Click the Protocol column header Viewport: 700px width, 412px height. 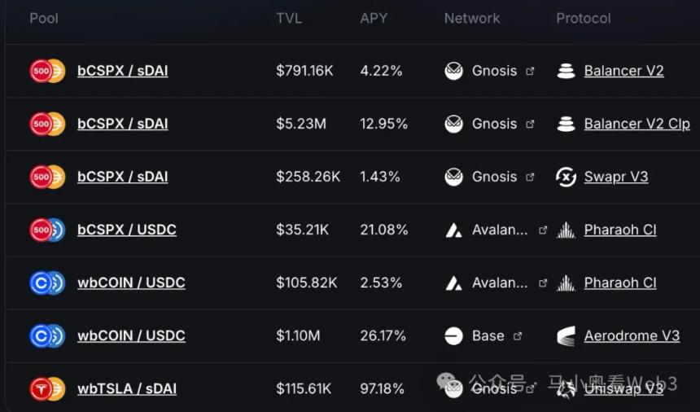[x=584, y=18]
